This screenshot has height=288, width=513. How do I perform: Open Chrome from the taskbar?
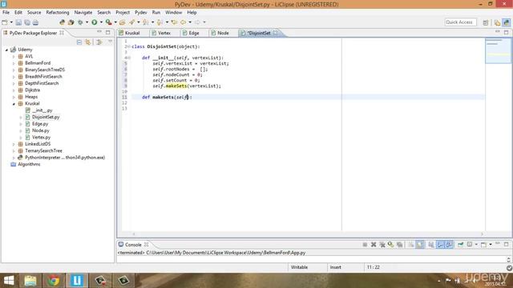(x=54, y=281)
